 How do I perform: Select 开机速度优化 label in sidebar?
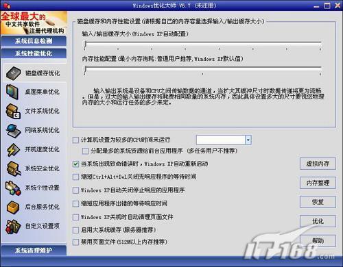43,149
